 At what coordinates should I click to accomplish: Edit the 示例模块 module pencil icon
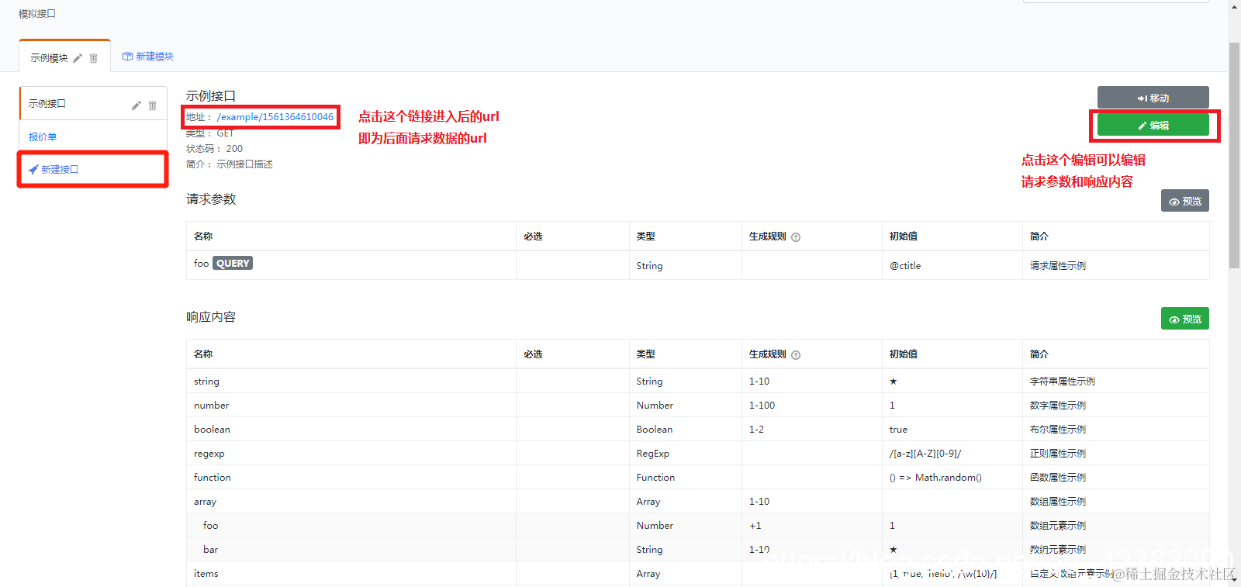tap(78, 58)
